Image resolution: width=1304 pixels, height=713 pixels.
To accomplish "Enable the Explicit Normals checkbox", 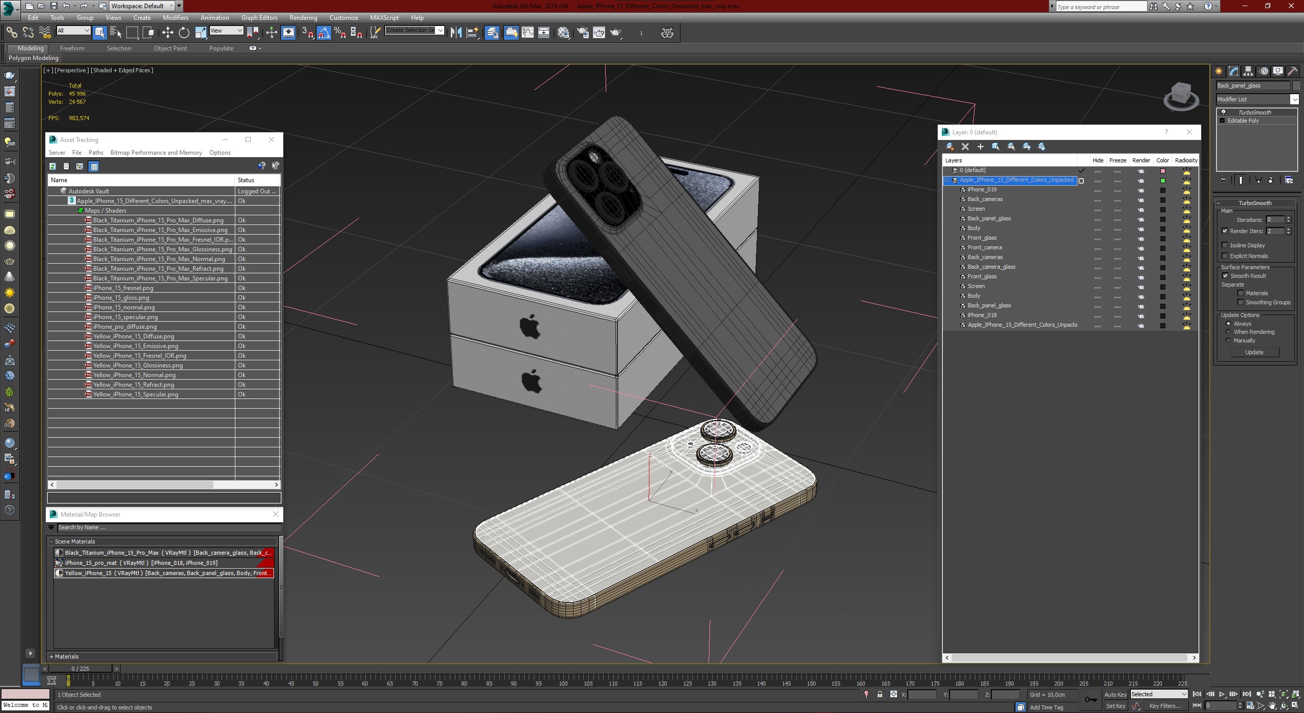I will click(1225, 256).
